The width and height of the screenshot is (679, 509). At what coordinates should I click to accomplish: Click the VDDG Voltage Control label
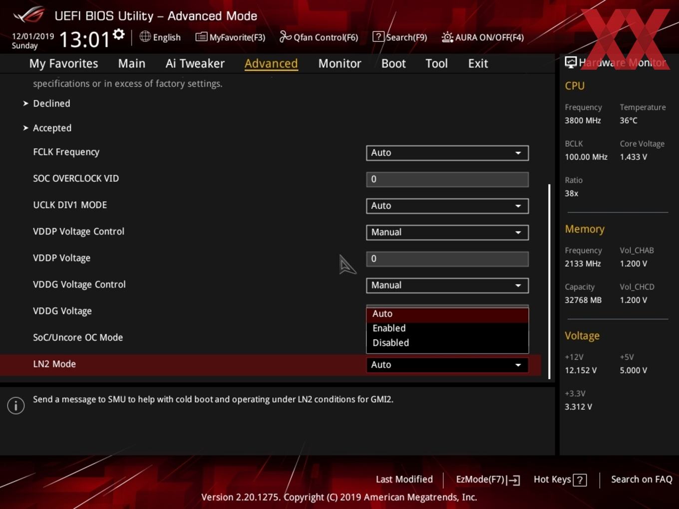pos(79,284)
